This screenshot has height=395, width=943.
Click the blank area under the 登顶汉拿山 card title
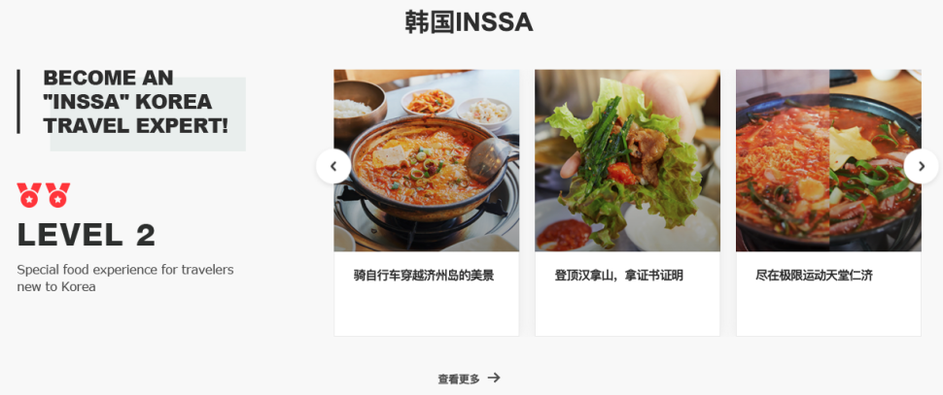click(627, 311)
